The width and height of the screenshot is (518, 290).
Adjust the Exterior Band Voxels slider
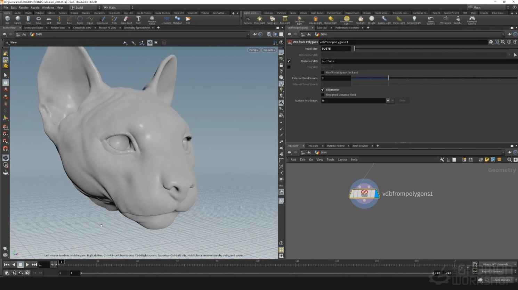click(x=388, y=78)
